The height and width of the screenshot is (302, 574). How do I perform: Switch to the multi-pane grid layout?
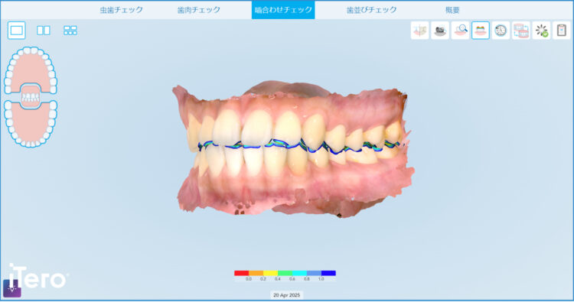70,31
